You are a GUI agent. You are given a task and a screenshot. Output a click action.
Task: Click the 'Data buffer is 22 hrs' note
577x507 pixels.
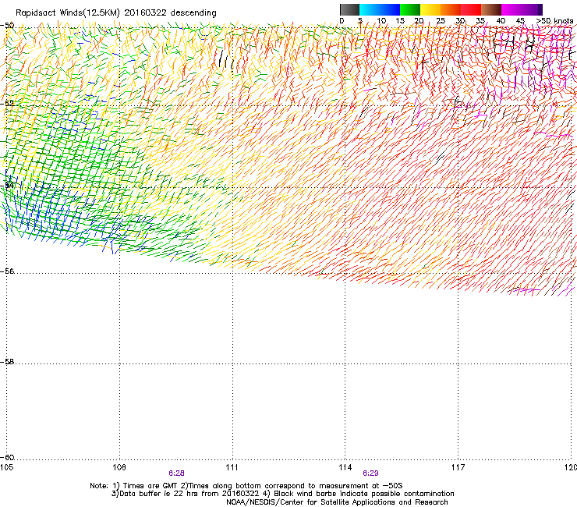click(x=282, y=494)
